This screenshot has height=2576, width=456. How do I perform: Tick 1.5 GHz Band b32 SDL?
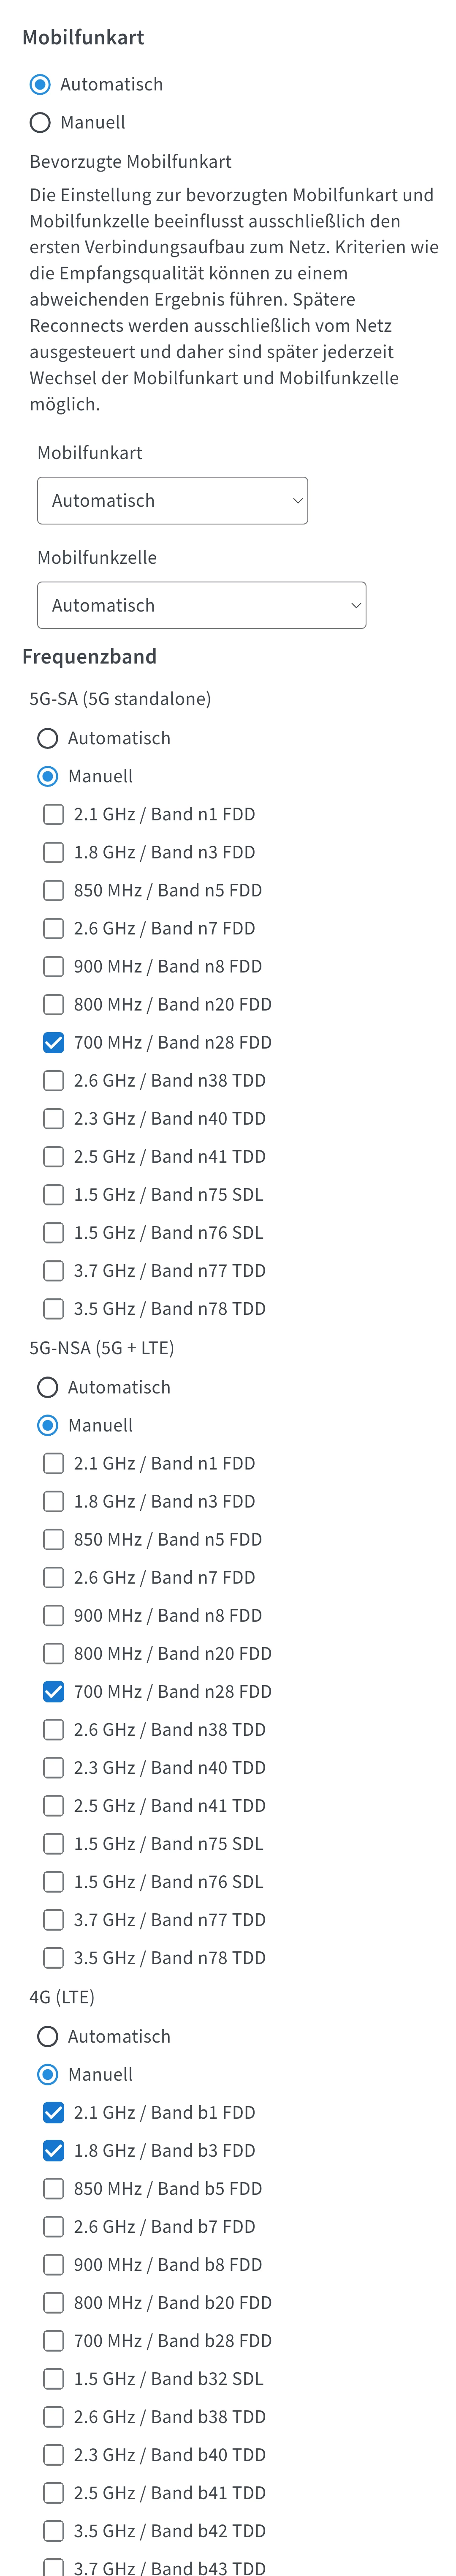(x=54, y=2379)
